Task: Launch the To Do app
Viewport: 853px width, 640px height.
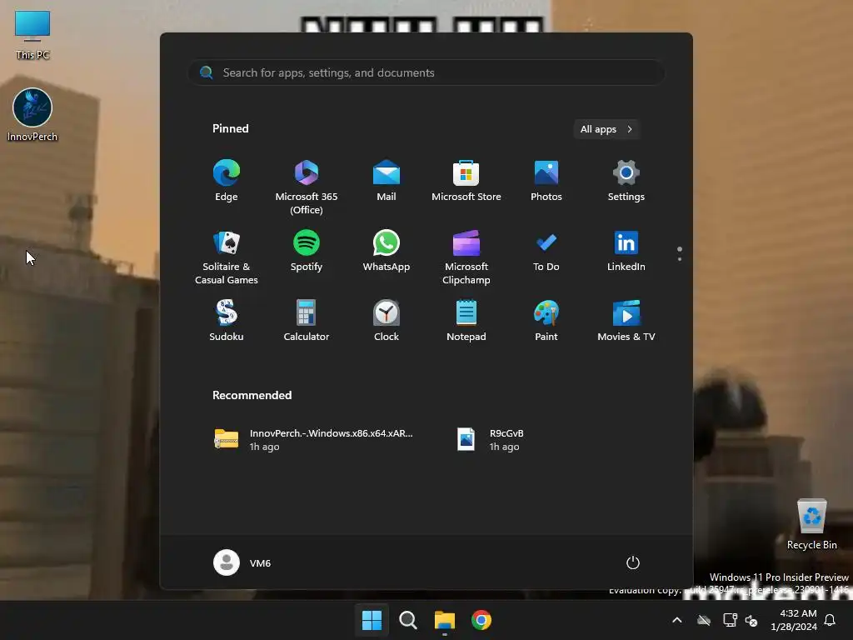Action: 546,252
